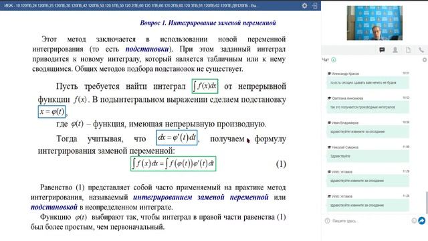Screen dimensions: 428x241
Task: Click the question mark icon in message field
Action: click(x=327, y=220)
